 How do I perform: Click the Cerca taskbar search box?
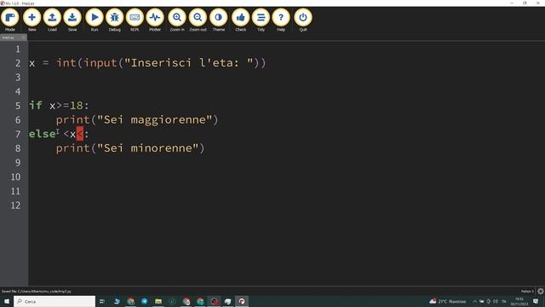pyautogui.click(x=54, y=301)
